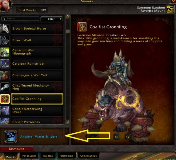Click the scroll-down arrow of mount list
This screenshot has height=160, width=176.
coord(68,122)
